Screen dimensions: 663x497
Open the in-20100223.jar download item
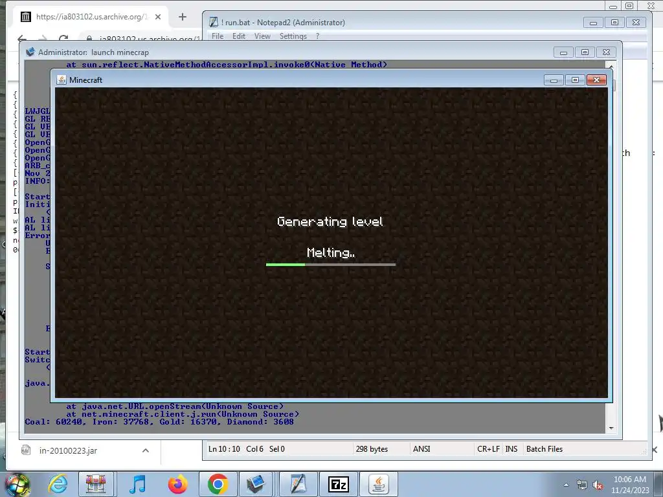[x=68, y=450]
